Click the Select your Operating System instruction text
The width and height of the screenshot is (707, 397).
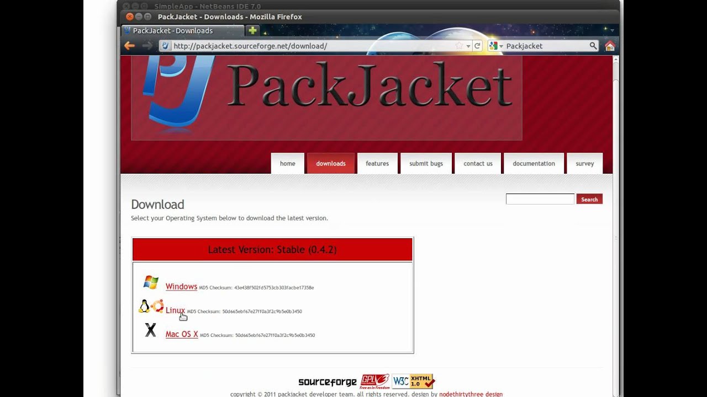point(229,218)
